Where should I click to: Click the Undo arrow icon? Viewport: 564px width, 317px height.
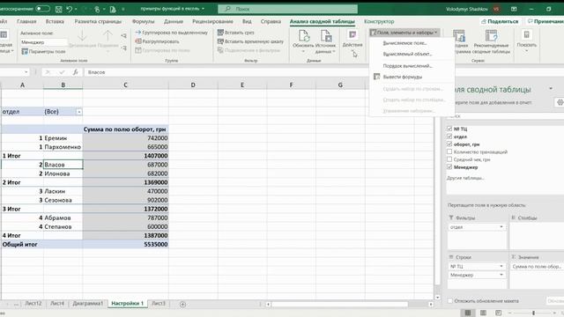pyautogui.click(x=70, y=9)
